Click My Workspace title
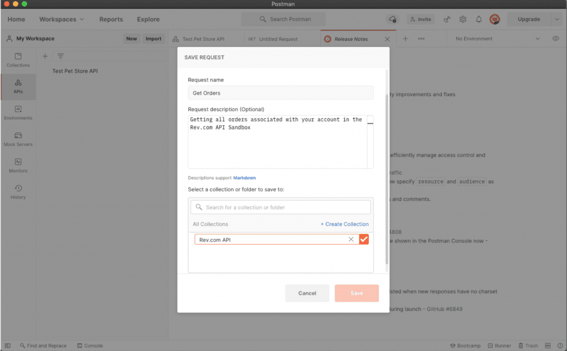Screen dimensions: 567x351 coord(35,39)
